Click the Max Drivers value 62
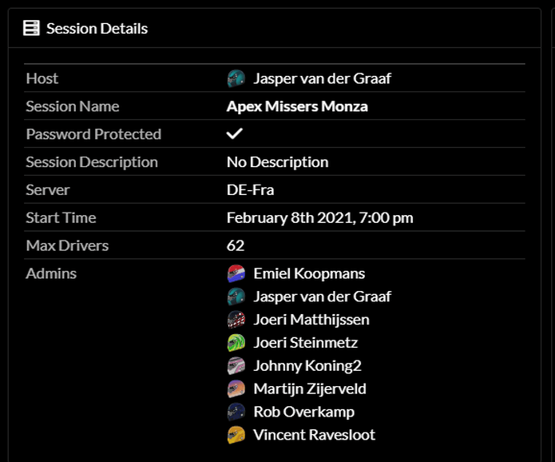The height and width of the screenshot is (462, 555). coord(236,245)
